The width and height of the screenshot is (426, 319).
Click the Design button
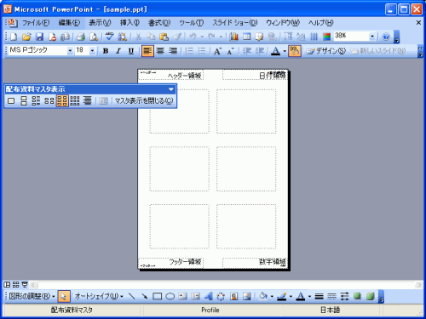(326, 51)
